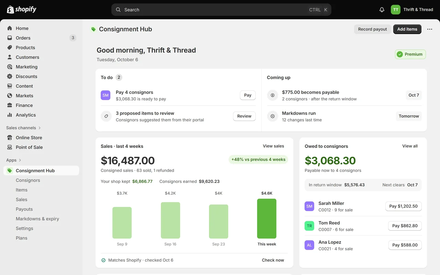Click the Discounts badge icon
440x275 pixels.
click(x=10, y=76)
